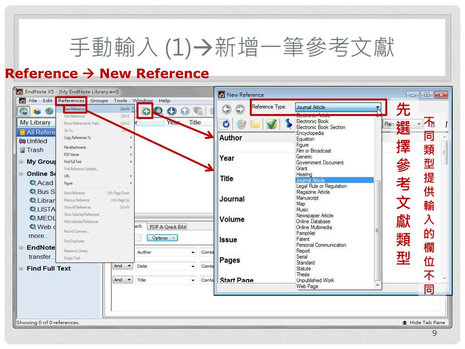Screen dimensions: 465x349
Task: Click the Find Full Text toolbar icon
Action: [x=198, y=111]
